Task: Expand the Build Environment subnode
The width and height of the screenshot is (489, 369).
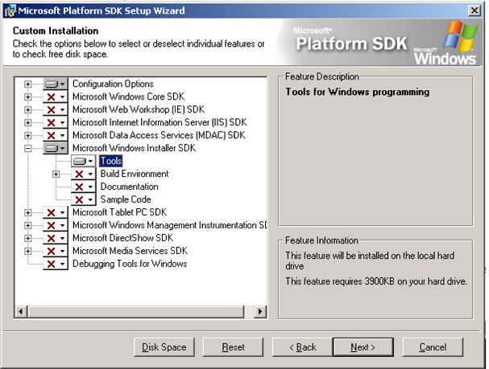Action: (x=56, y=174)
